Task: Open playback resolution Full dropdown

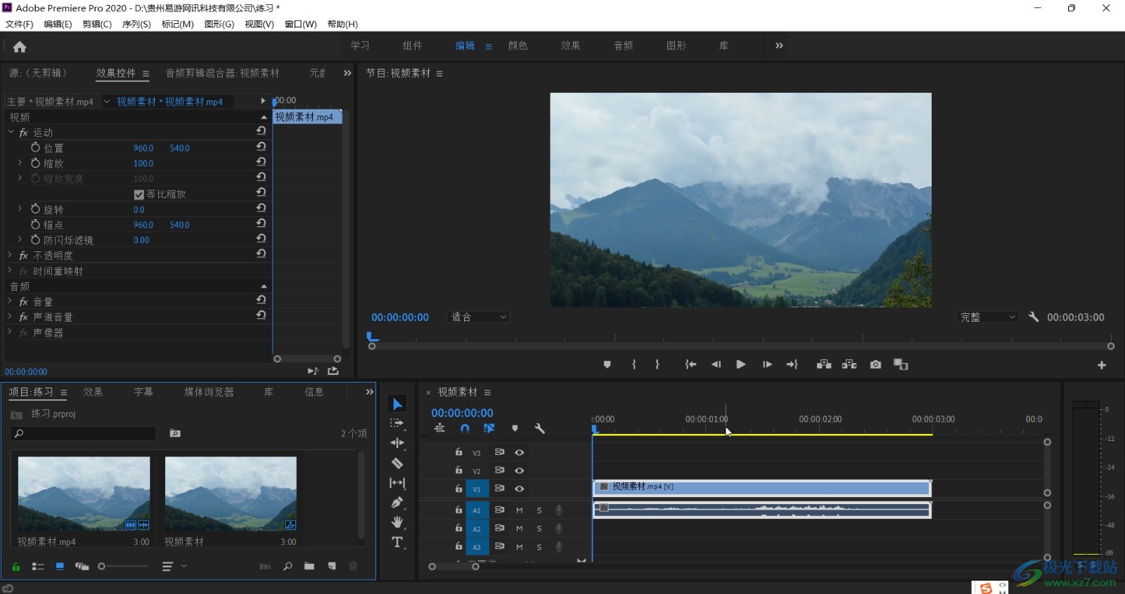Action: [988, 317]
